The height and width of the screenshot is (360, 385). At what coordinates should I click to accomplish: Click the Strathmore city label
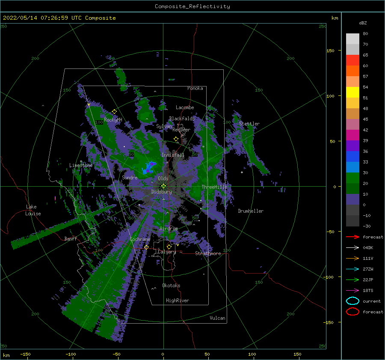(208, 253)
